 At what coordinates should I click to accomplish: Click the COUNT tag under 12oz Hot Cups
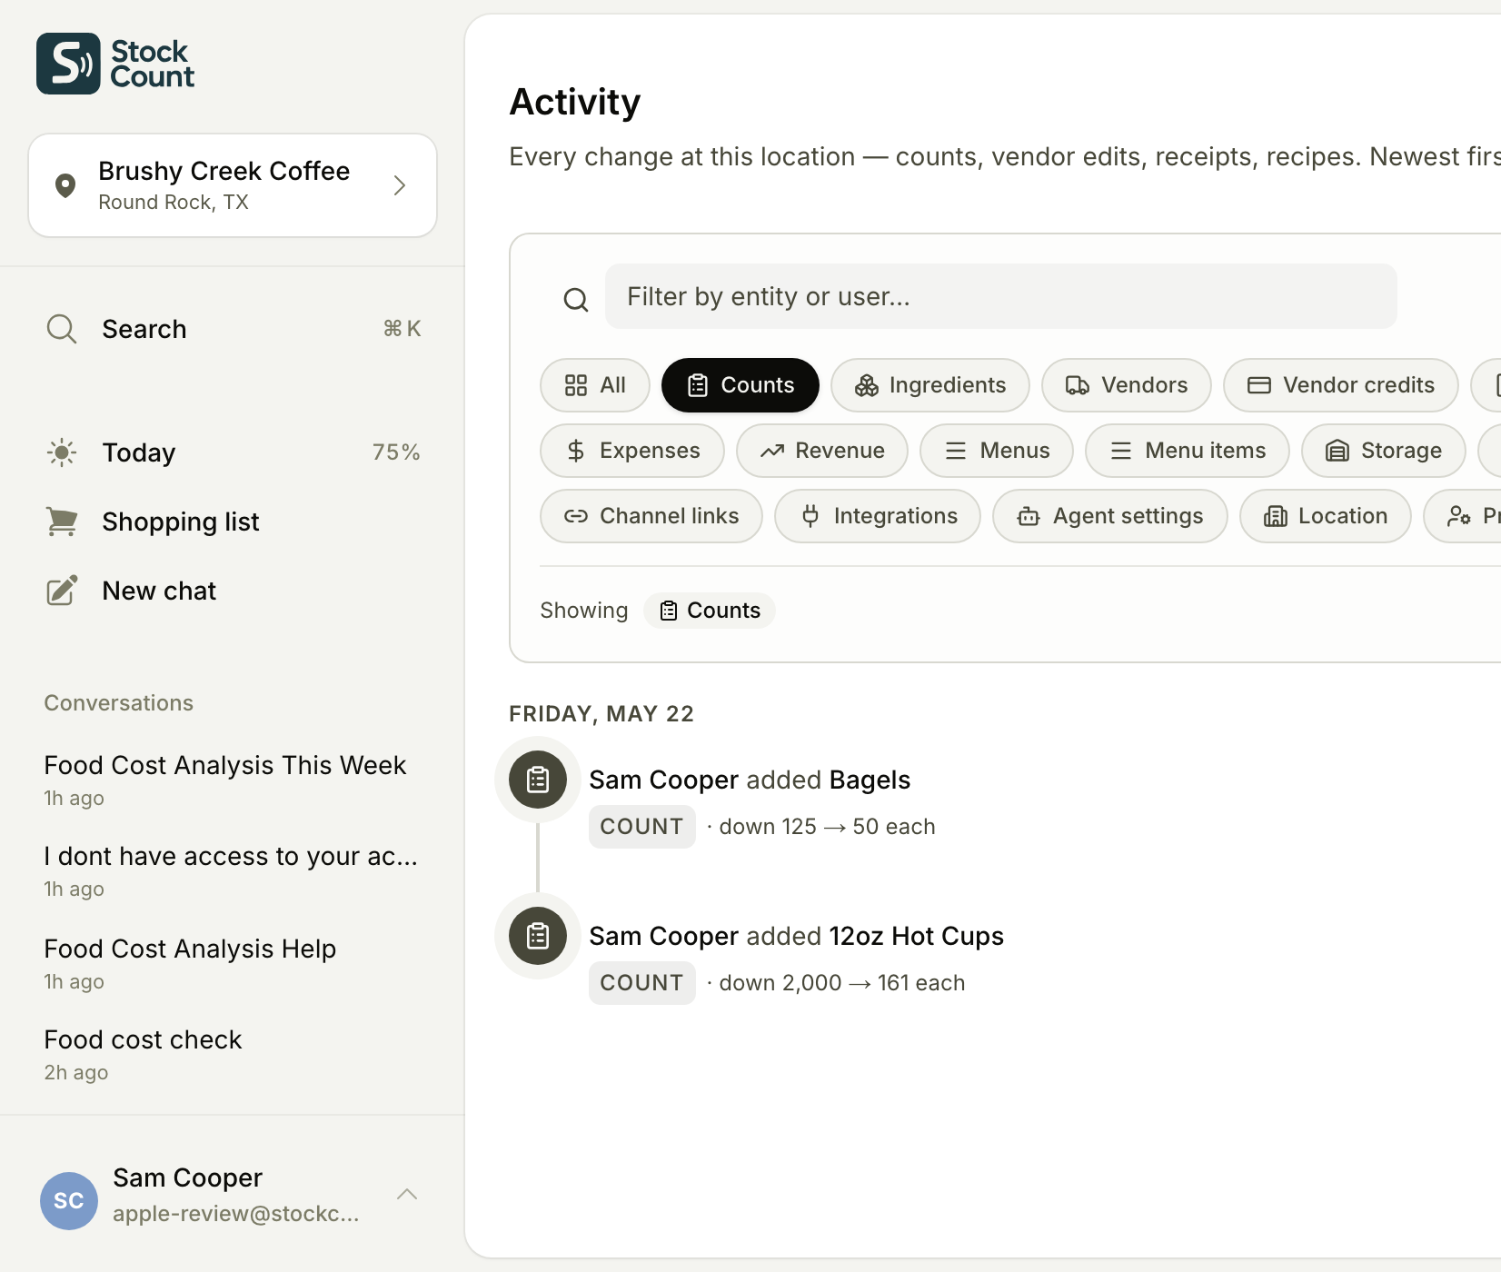[642, 983]
